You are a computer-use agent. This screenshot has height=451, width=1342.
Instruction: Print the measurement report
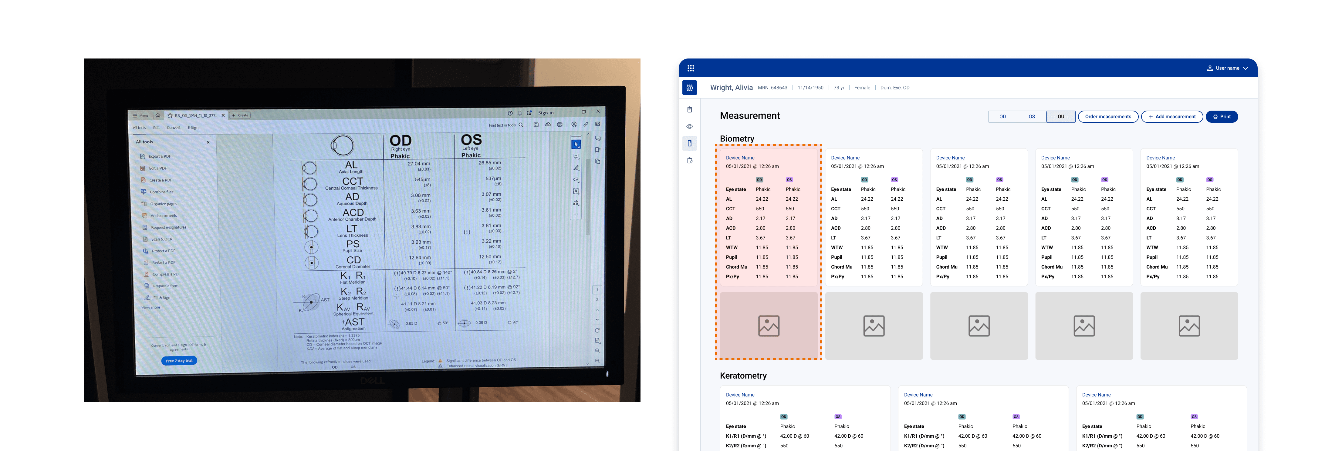tap(1221, 116)
